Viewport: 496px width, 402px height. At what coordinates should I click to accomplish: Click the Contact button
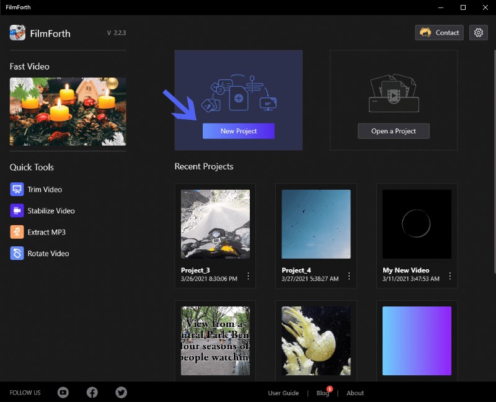click(439, 33)
